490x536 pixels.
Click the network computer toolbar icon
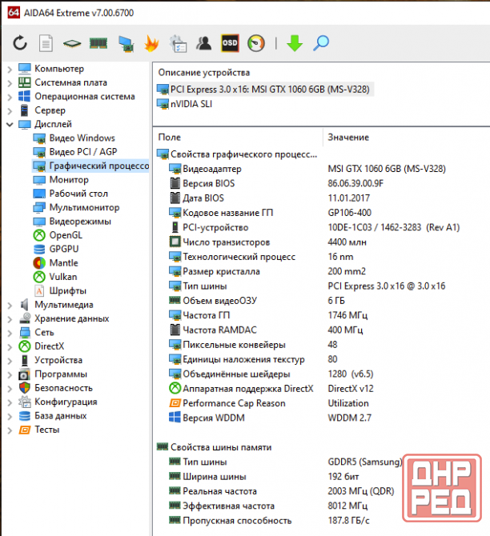tap(126, 44)
